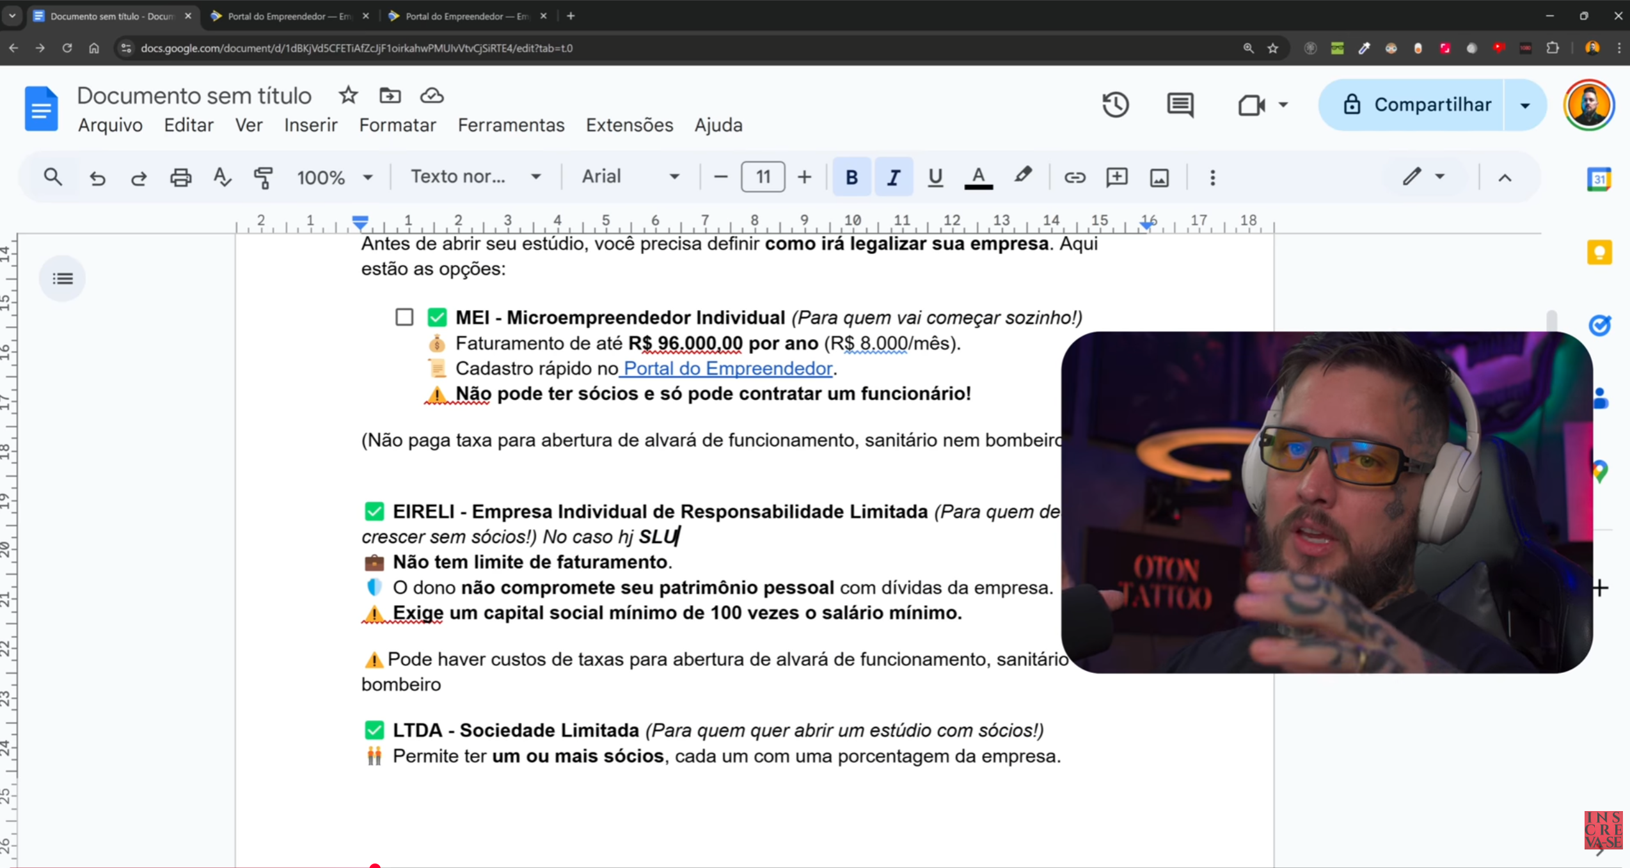Activate the paint format roller

coord(263,177)
